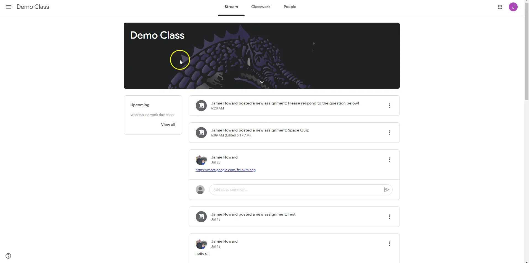Click assignment icon for the Space Quiz post
This screenshot has width=529, height=263.
tap(201, 133)
